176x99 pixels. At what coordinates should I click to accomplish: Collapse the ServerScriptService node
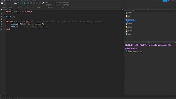pyautogui.click(x=125, y=21)
